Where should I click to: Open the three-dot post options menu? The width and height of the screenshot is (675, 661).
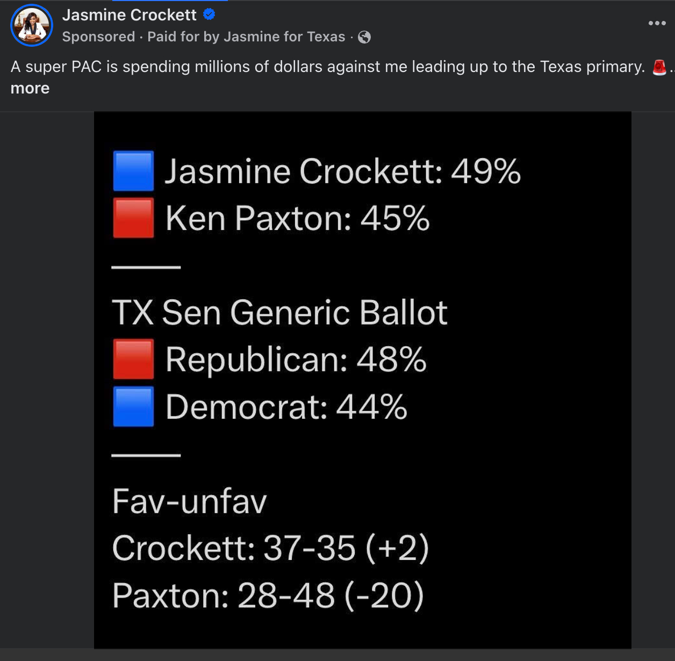(657, 23)
